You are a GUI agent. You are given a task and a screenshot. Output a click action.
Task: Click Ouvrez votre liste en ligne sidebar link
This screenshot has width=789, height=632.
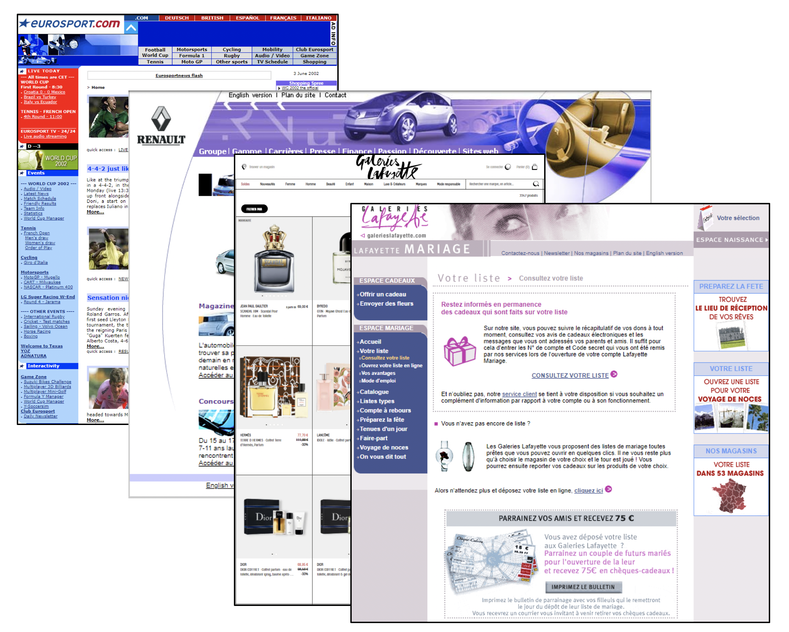click(x=391, y=365)
